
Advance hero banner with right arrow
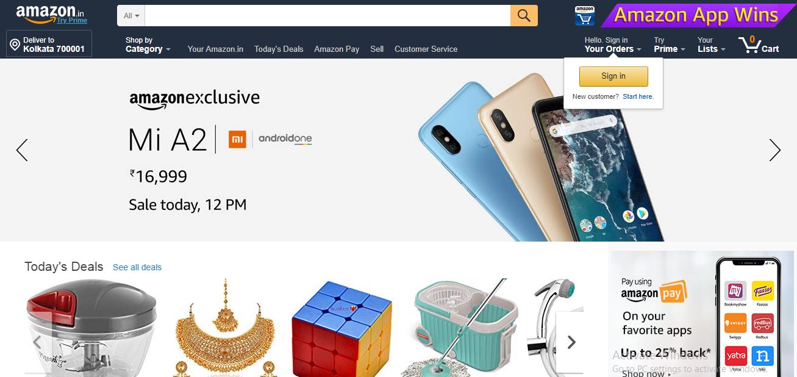pos(774,150)
